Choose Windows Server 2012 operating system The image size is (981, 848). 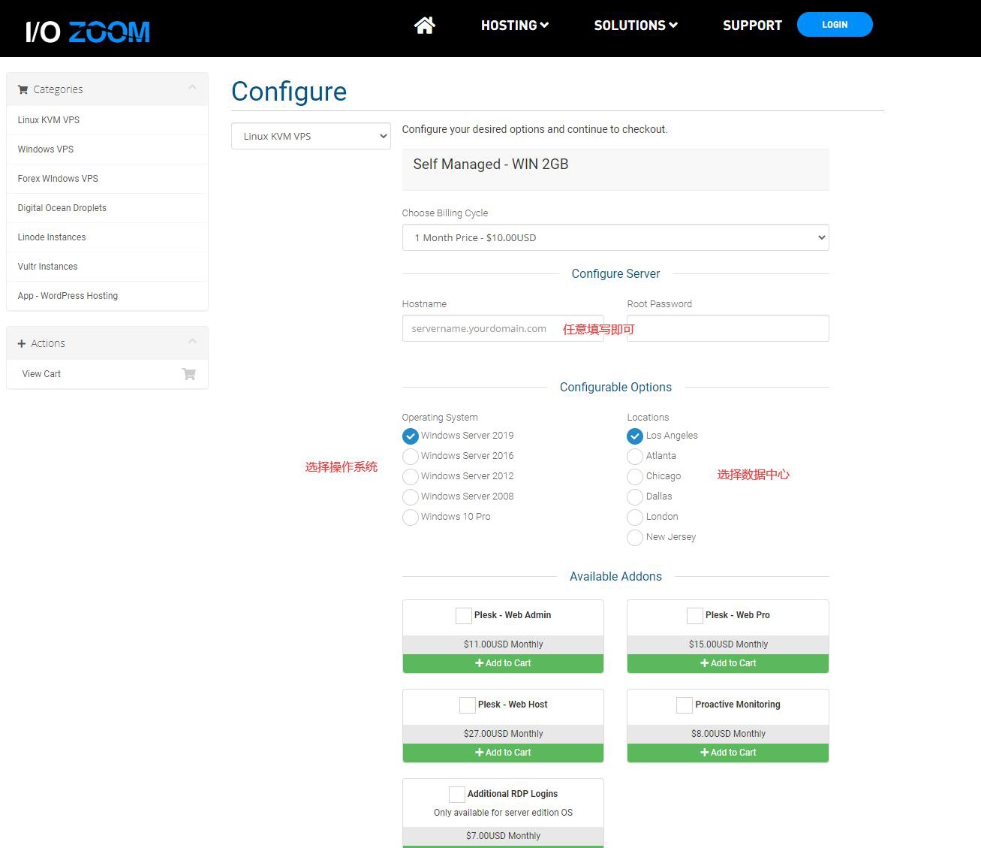coord(411,477)
